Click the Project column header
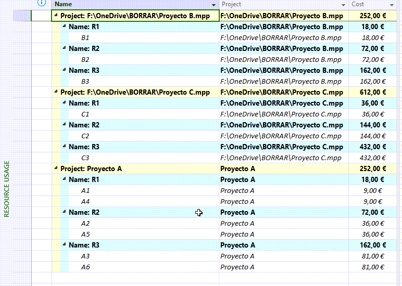The height and width of the screenshot is (286, 402). 284,4
